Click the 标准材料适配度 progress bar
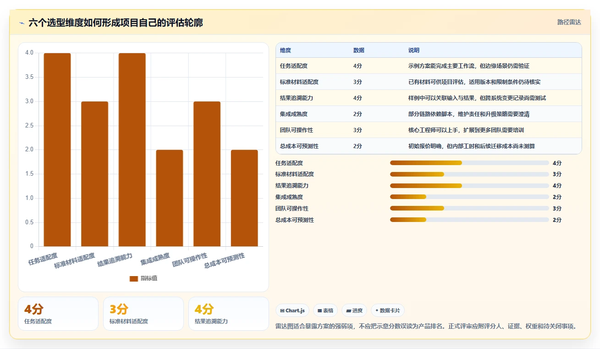 click(469, 174)
